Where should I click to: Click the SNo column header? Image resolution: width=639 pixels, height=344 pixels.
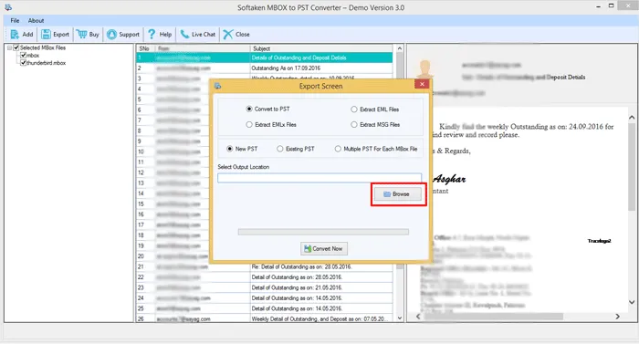click(145, 48)
